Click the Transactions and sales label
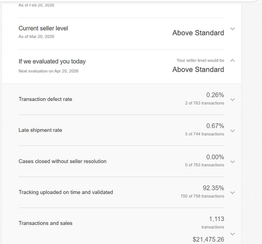The image size is (262, 244). tap(45, 223)
